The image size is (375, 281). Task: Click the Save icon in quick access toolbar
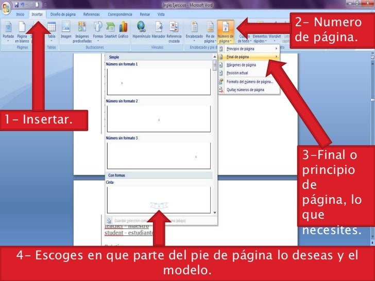point(16,5)
